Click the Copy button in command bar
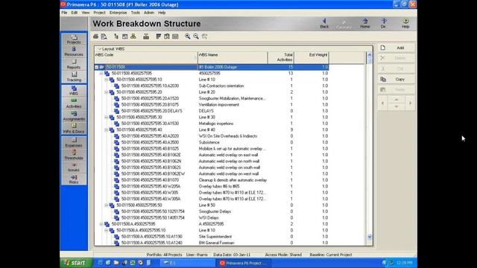 pos(397,80)
